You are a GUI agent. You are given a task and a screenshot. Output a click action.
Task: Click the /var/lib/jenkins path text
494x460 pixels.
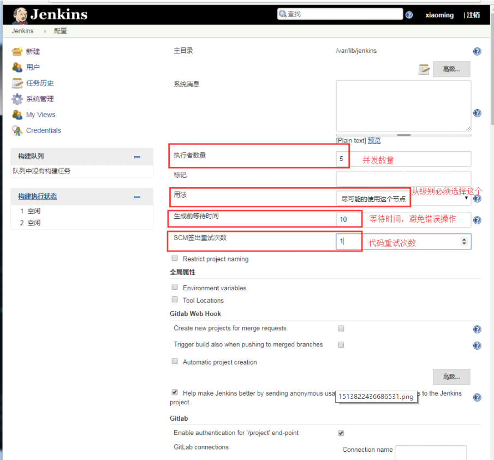[356, 51]
